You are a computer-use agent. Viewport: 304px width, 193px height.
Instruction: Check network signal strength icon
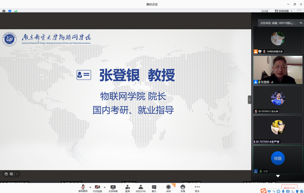click(x=16, y=11)
